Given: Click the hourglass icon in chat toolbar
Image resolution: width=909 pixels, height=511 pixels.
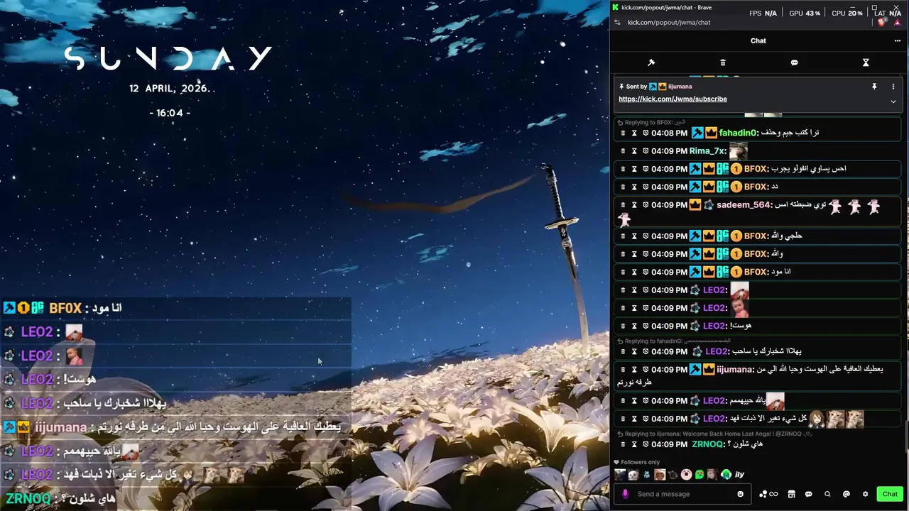Looking at the screenshot, I should [x=866, y=62].
